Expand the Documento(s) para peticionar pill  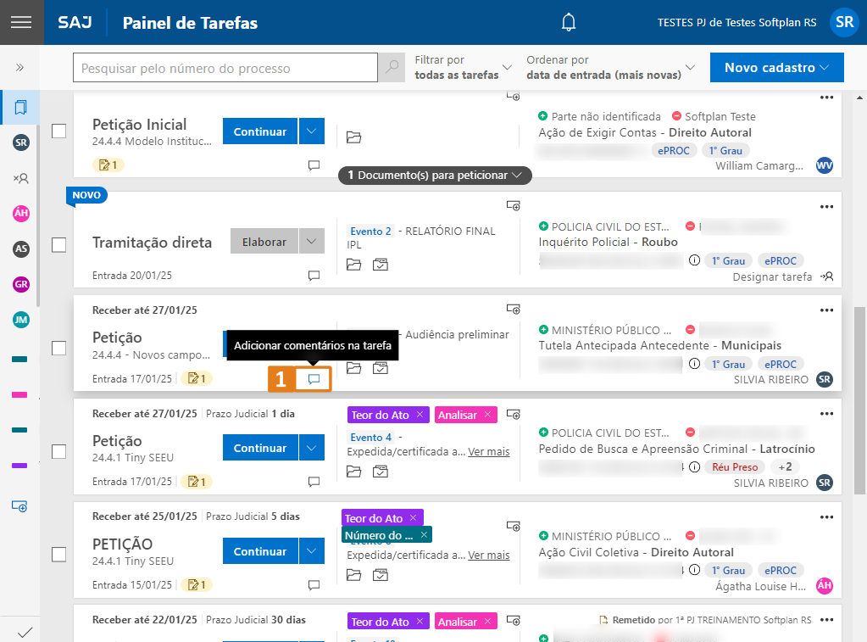435,176
